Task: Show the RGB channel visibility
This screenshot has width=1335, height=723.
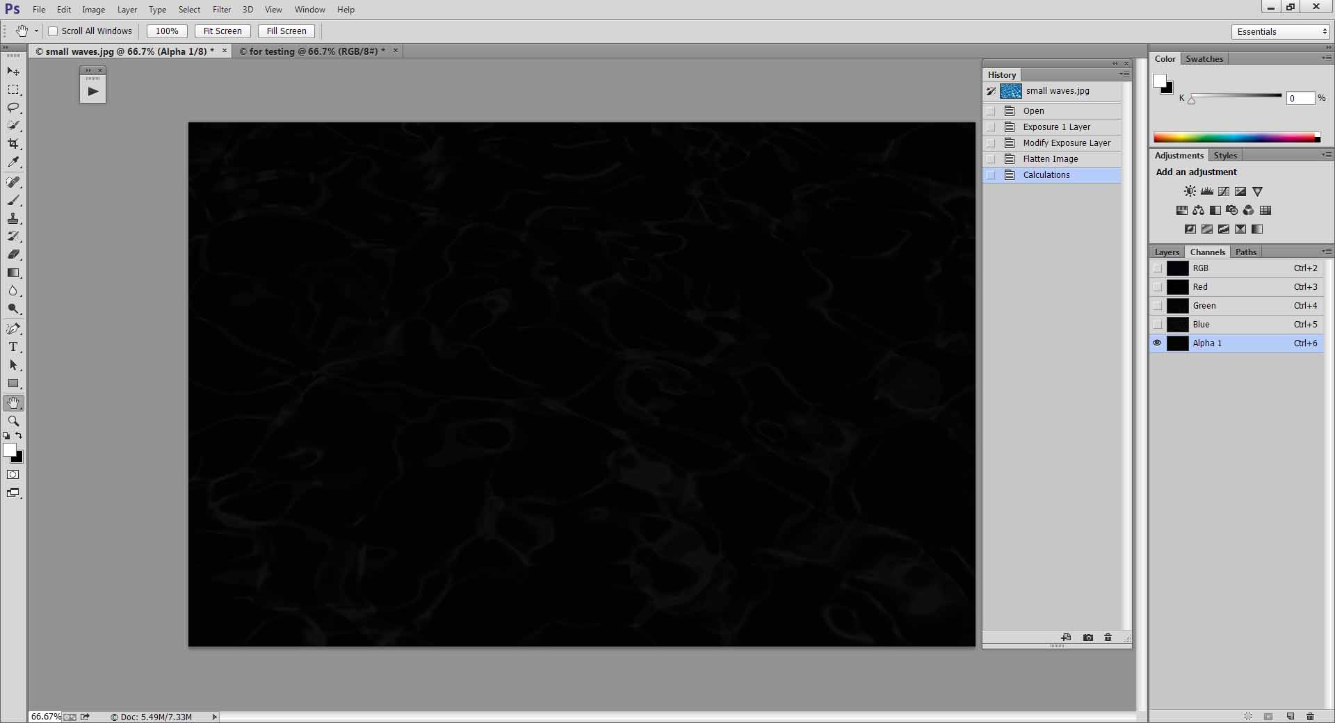Action: [x=1157, y=268]
